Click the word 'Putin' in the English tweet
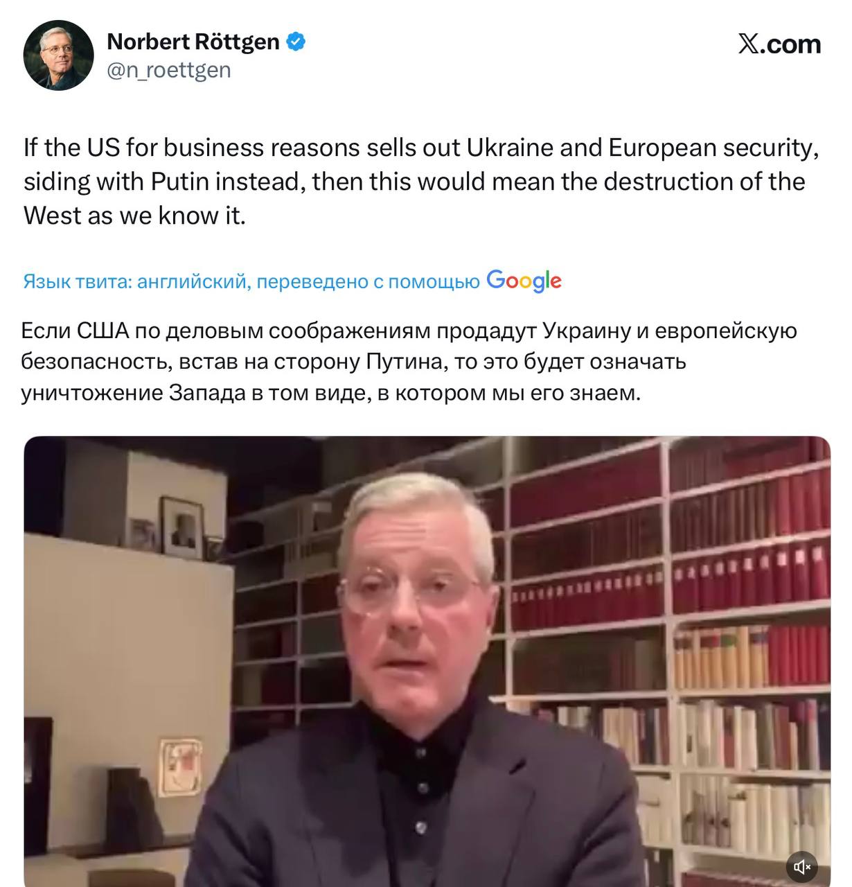 click(x=180, y=182)
